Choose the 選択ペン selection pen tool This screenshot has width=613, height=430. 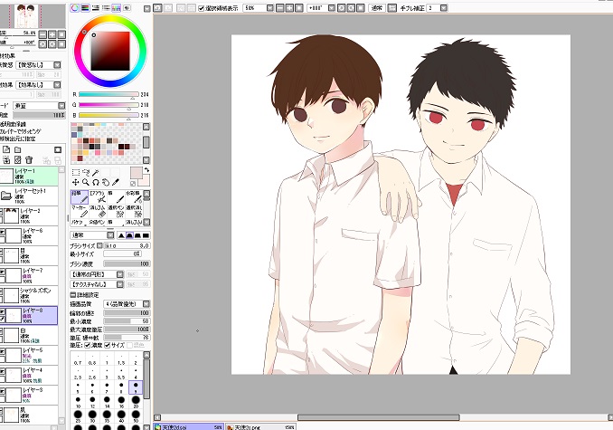pyautogui.click(x=116, y=211)
